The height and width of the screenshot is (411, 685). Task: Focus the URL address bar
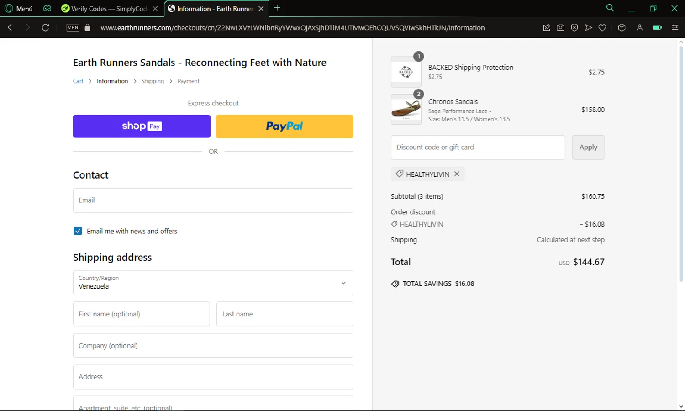[293, 27]
